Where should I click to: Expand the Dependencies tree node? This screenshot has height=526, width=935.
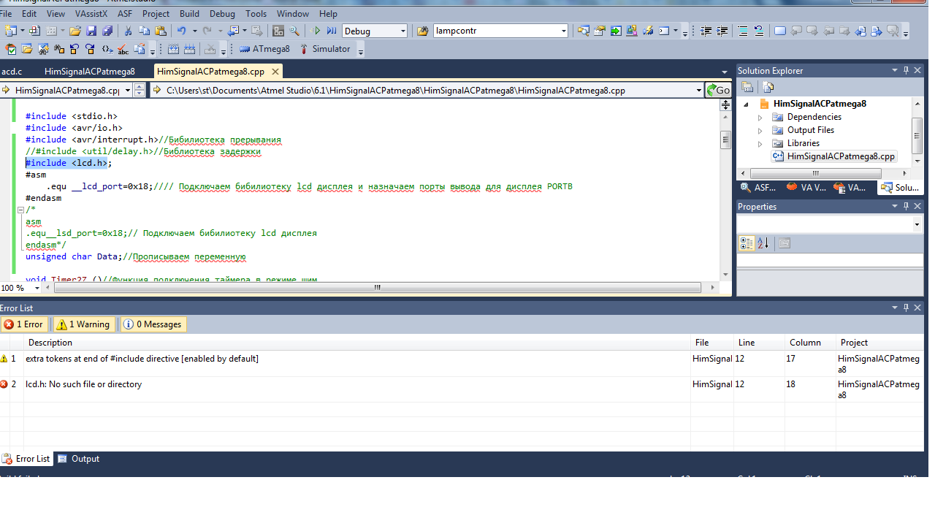point(760,118)
